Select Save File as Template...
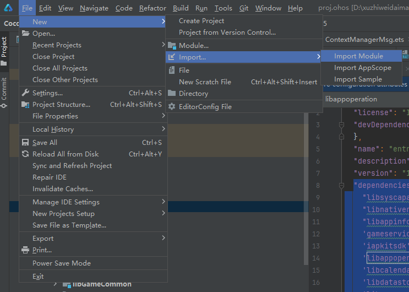Screen dimensions: 409x292 93,225
